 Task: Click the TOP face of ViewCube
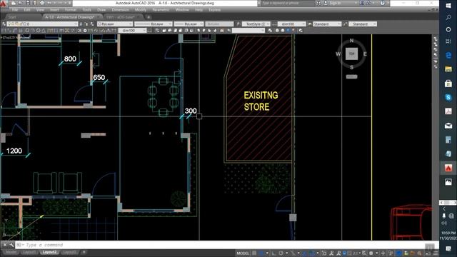tap(351, 54)
